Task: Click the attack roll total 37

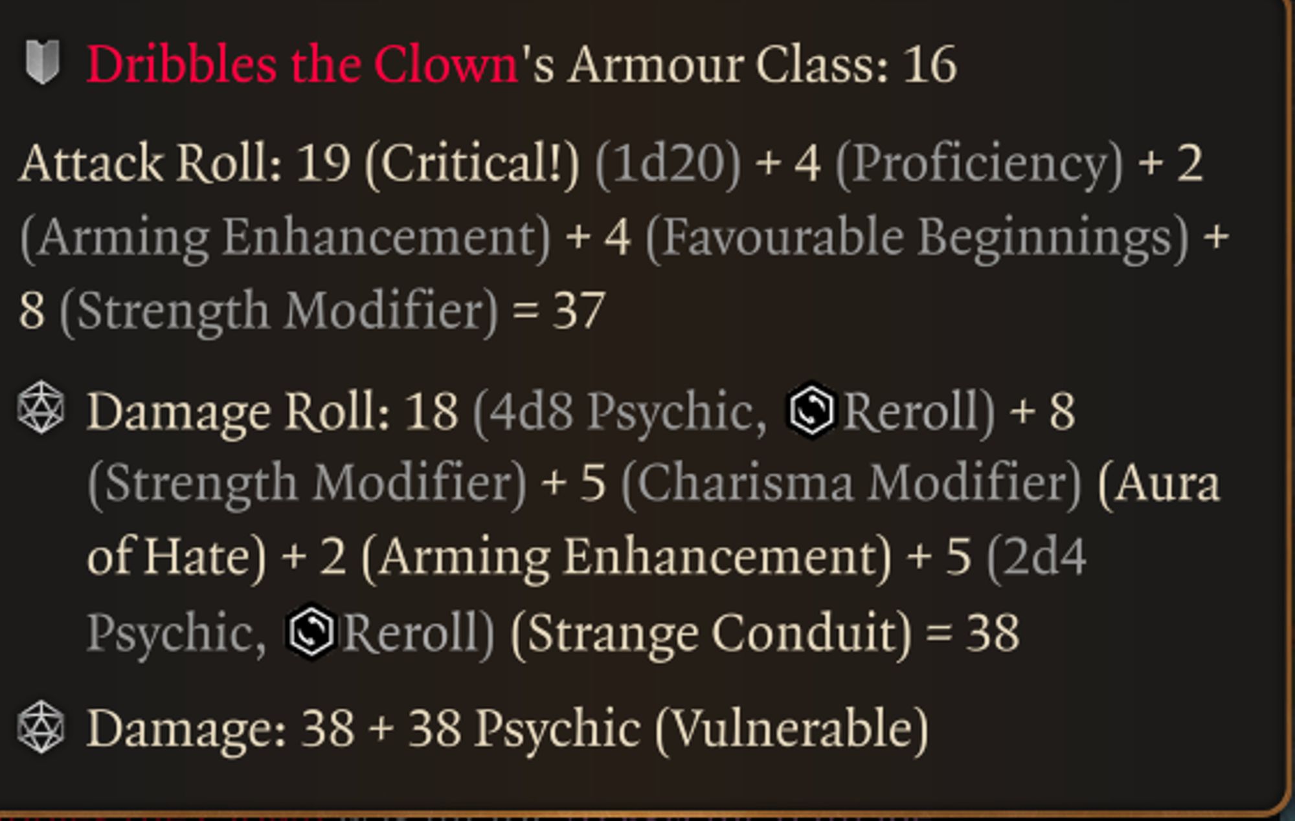Action: (x=579, y=311)
